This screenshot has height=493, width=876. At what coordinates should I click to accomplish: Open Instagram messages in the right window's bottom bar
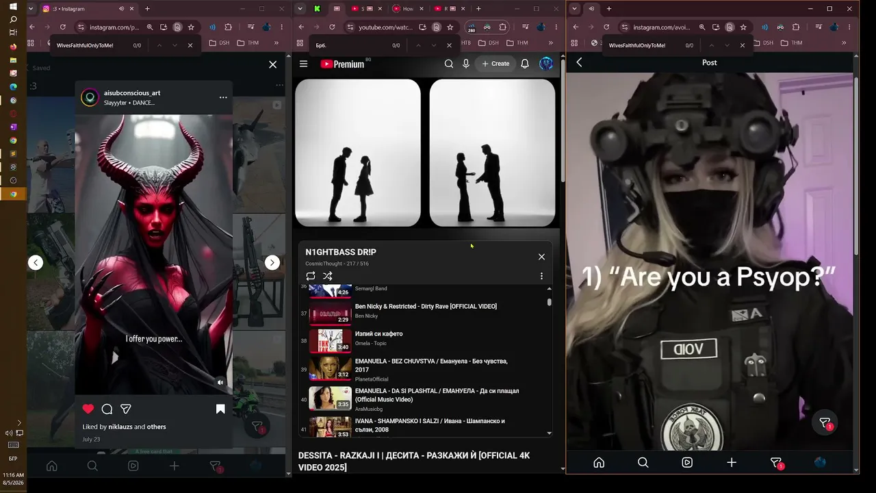776,463
